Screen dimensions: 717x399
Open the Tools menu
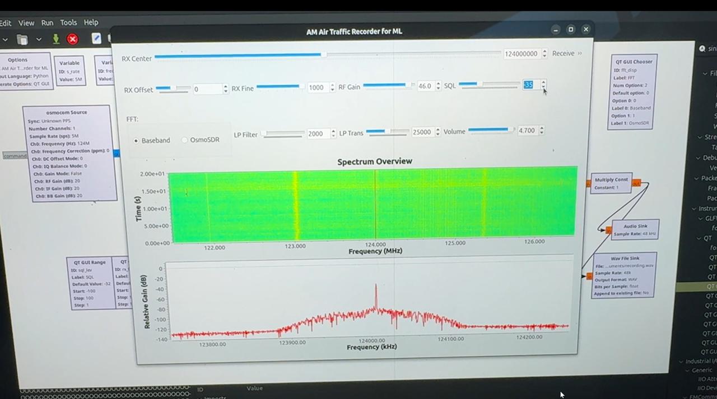[68, 22]
